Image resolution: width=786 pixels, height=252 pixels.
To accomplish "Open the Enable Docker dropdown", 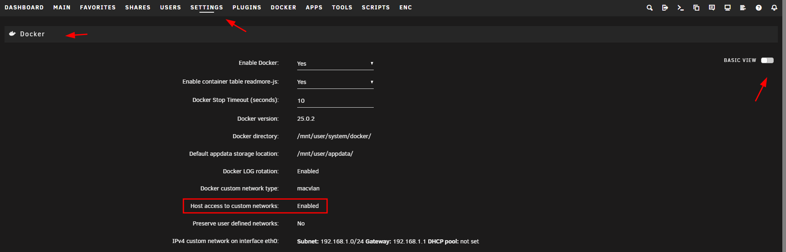I will (335, 64).
